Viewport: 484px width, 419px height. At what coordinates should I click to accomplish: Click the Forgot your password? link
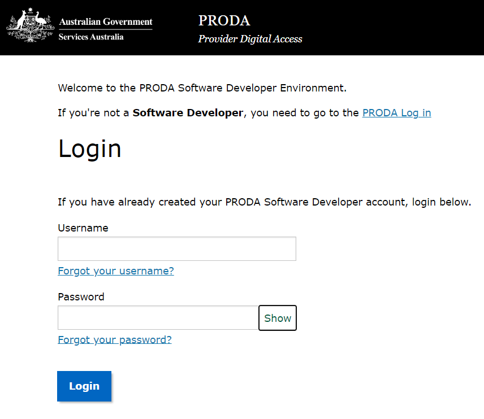(115, 339)
